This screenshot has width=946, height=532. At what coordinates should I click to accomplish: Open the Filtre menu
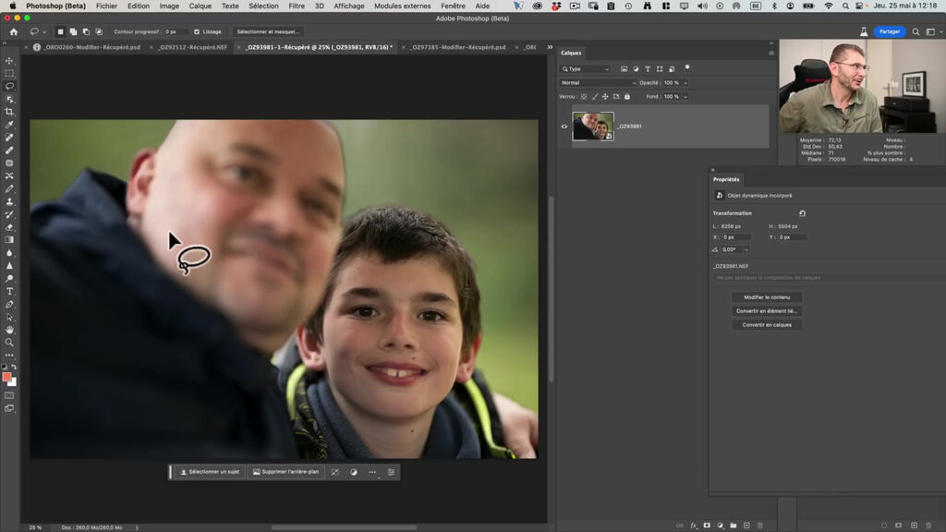coord(297,6)
